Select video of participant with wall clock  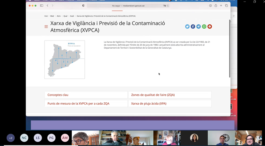(221, 138)
